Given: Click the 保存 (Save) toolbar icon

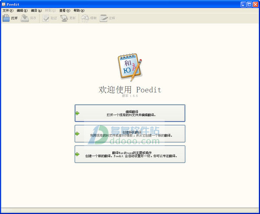Looking at the screenshot, I should (25, 18).
